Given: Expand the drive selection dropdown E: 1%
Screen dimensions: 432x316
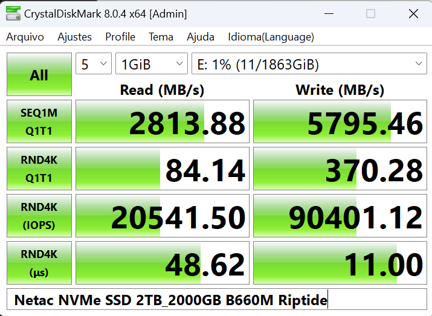Looking at the screenshot, I should click(309, 63).
